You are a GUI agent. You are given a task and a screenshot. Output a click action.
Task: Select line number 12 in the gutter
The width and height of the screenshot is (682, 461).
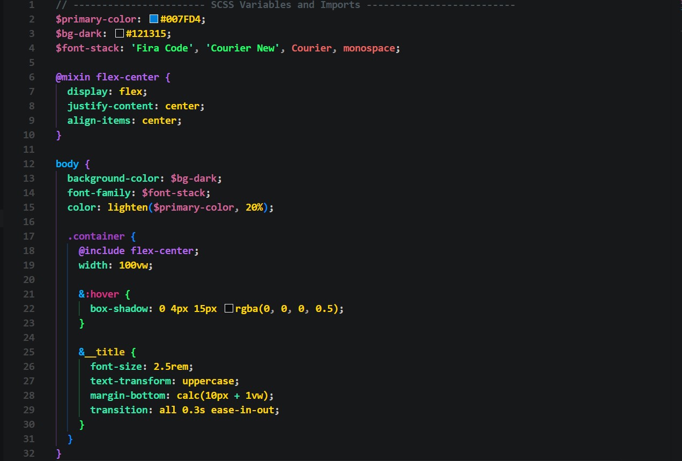tap(29, 164)
